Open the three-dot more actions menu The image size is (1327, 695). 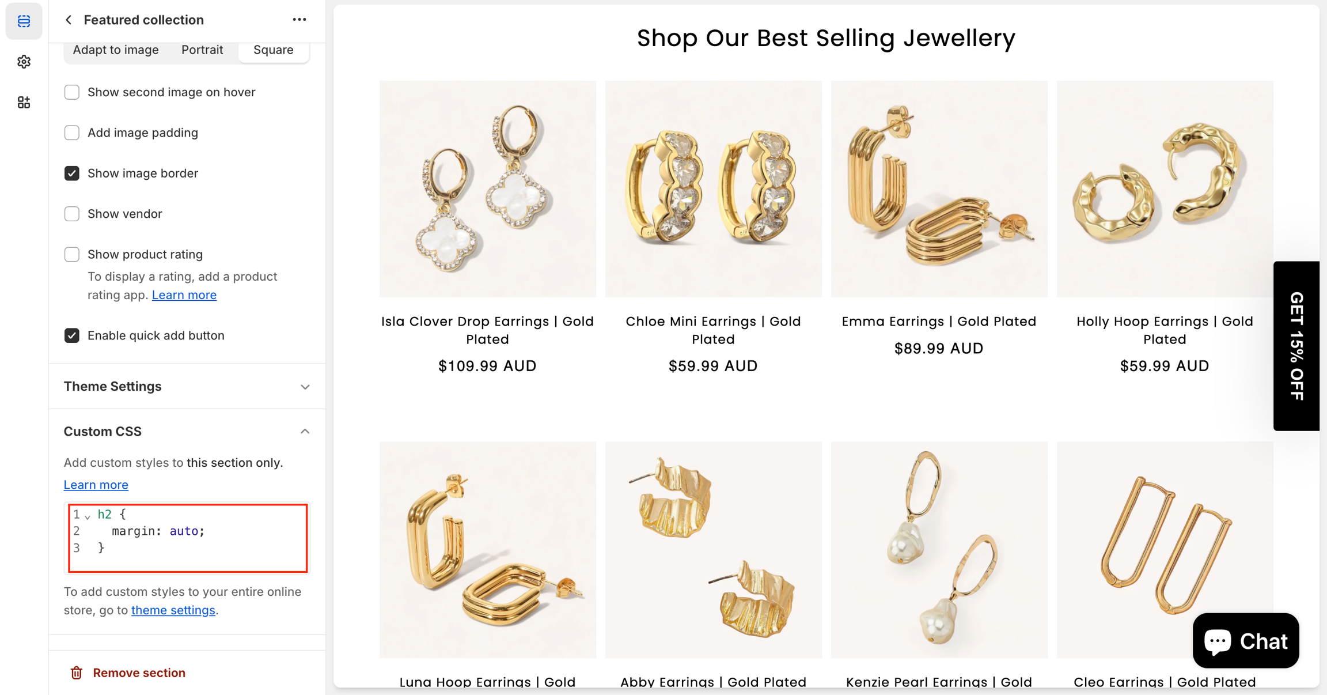(x=299, y=20)
